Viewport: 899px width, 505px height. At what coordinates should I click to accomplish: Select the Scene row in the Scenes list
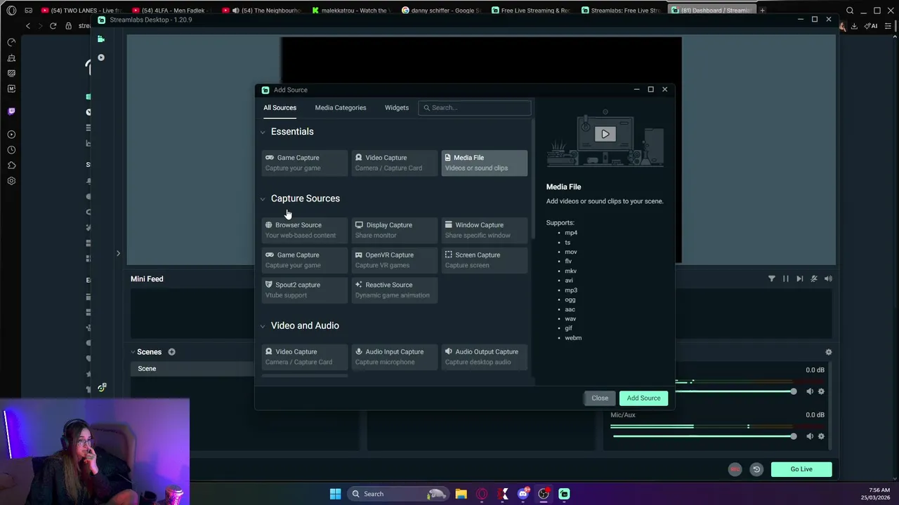[192, 369]
